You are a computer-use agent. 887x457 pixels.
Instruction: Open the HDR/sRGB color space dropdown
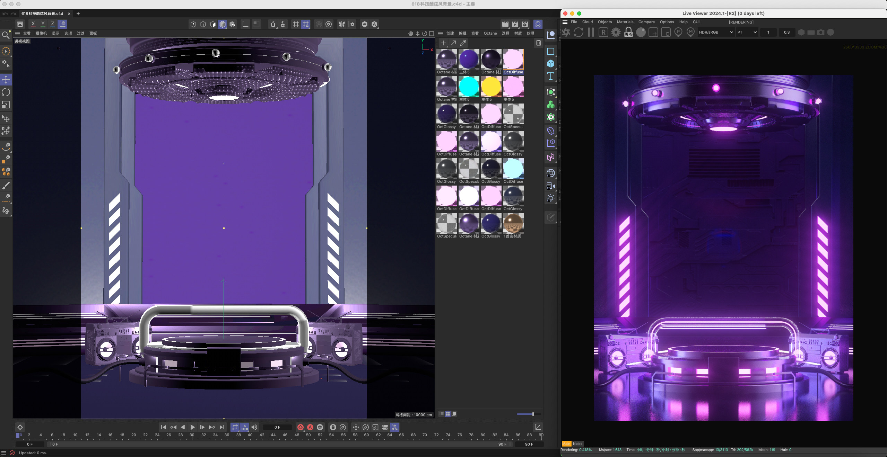pyautogui.click(x=715, y=33)
